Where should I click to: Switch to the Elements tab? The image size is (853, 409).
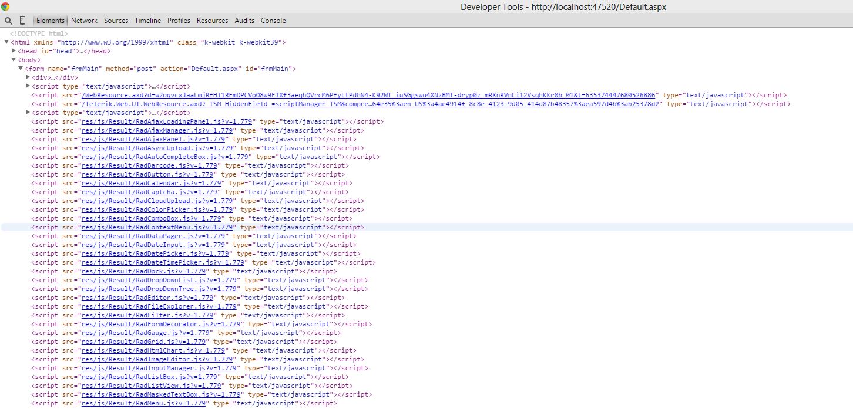pyautogui.click(x=51, y=21)
